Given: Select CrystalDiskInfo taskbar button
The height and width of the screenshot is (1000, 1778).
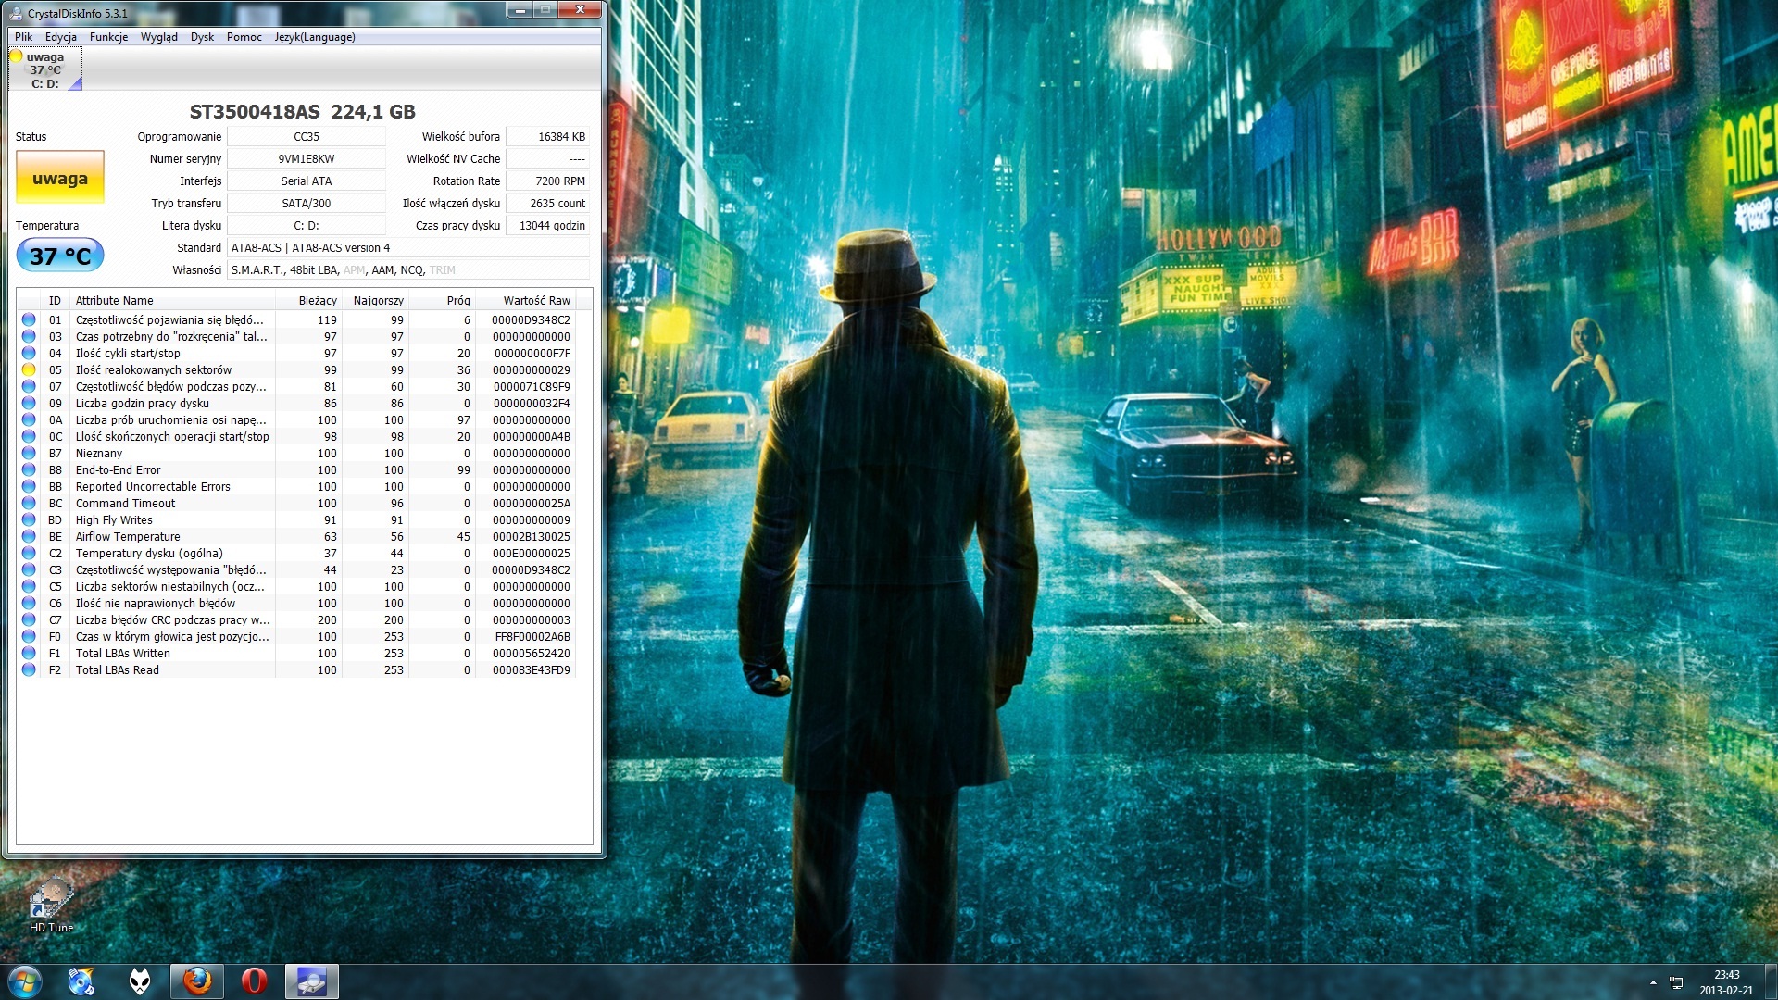Looking at the screenshot, I should (x=311, y=981).
